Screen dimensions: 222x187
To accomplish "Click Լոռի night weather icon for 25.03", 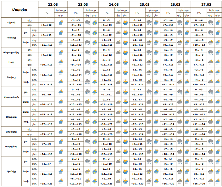I will pyautogui.click(x=148, y=62).
